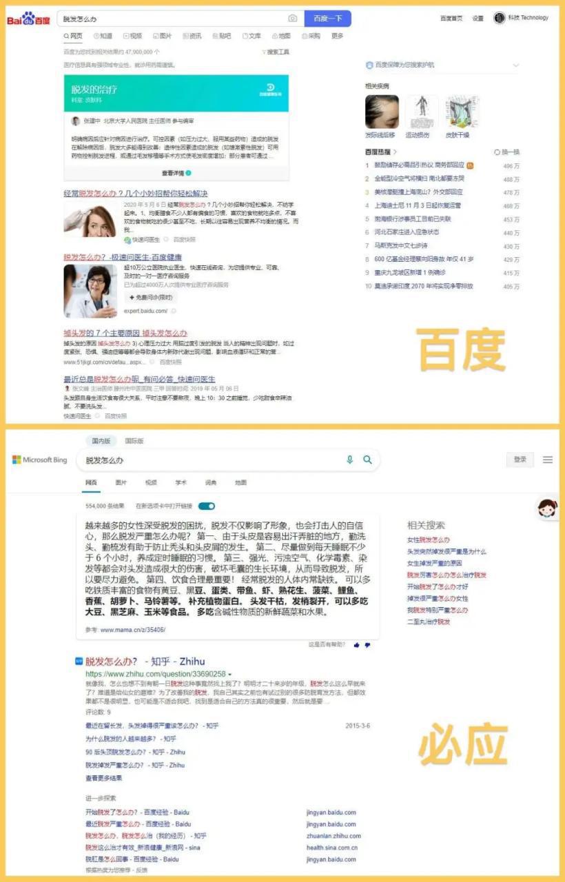Click Bing 登录 button
This screenshot has width=565, height=882.
[x=520, y=460]
